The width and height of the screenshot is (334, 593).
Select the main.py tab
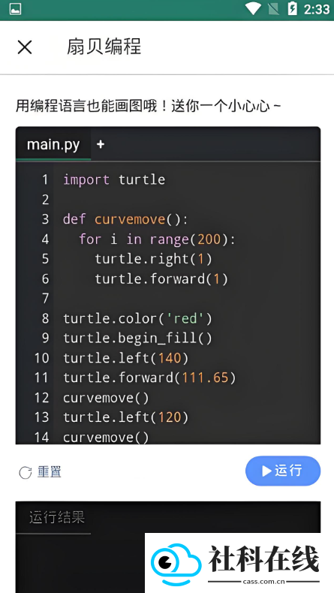53,144
